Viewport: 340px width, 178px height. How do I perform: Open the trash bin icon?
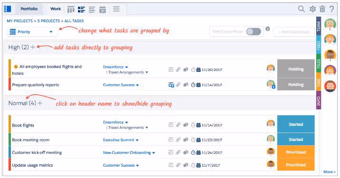[x=322, y=9]
